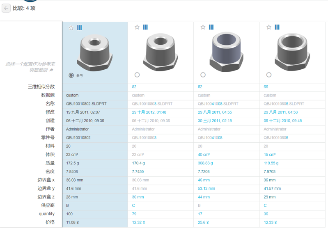Click the back arrow next to 比较: 4 项
Viewport: 328px width, 228px height.
(6, 8)
